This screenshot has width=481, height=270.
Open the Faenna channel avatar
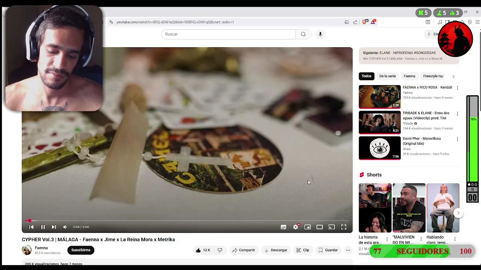point(27,250)
